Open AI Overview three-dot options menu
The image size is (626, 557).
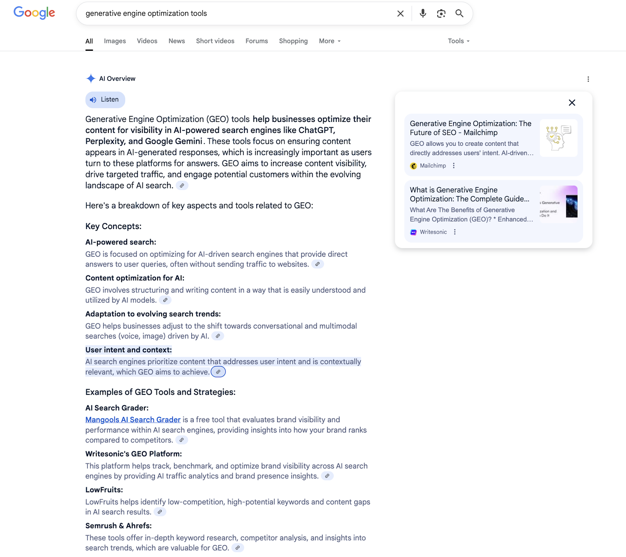click(x=588, y=79)
